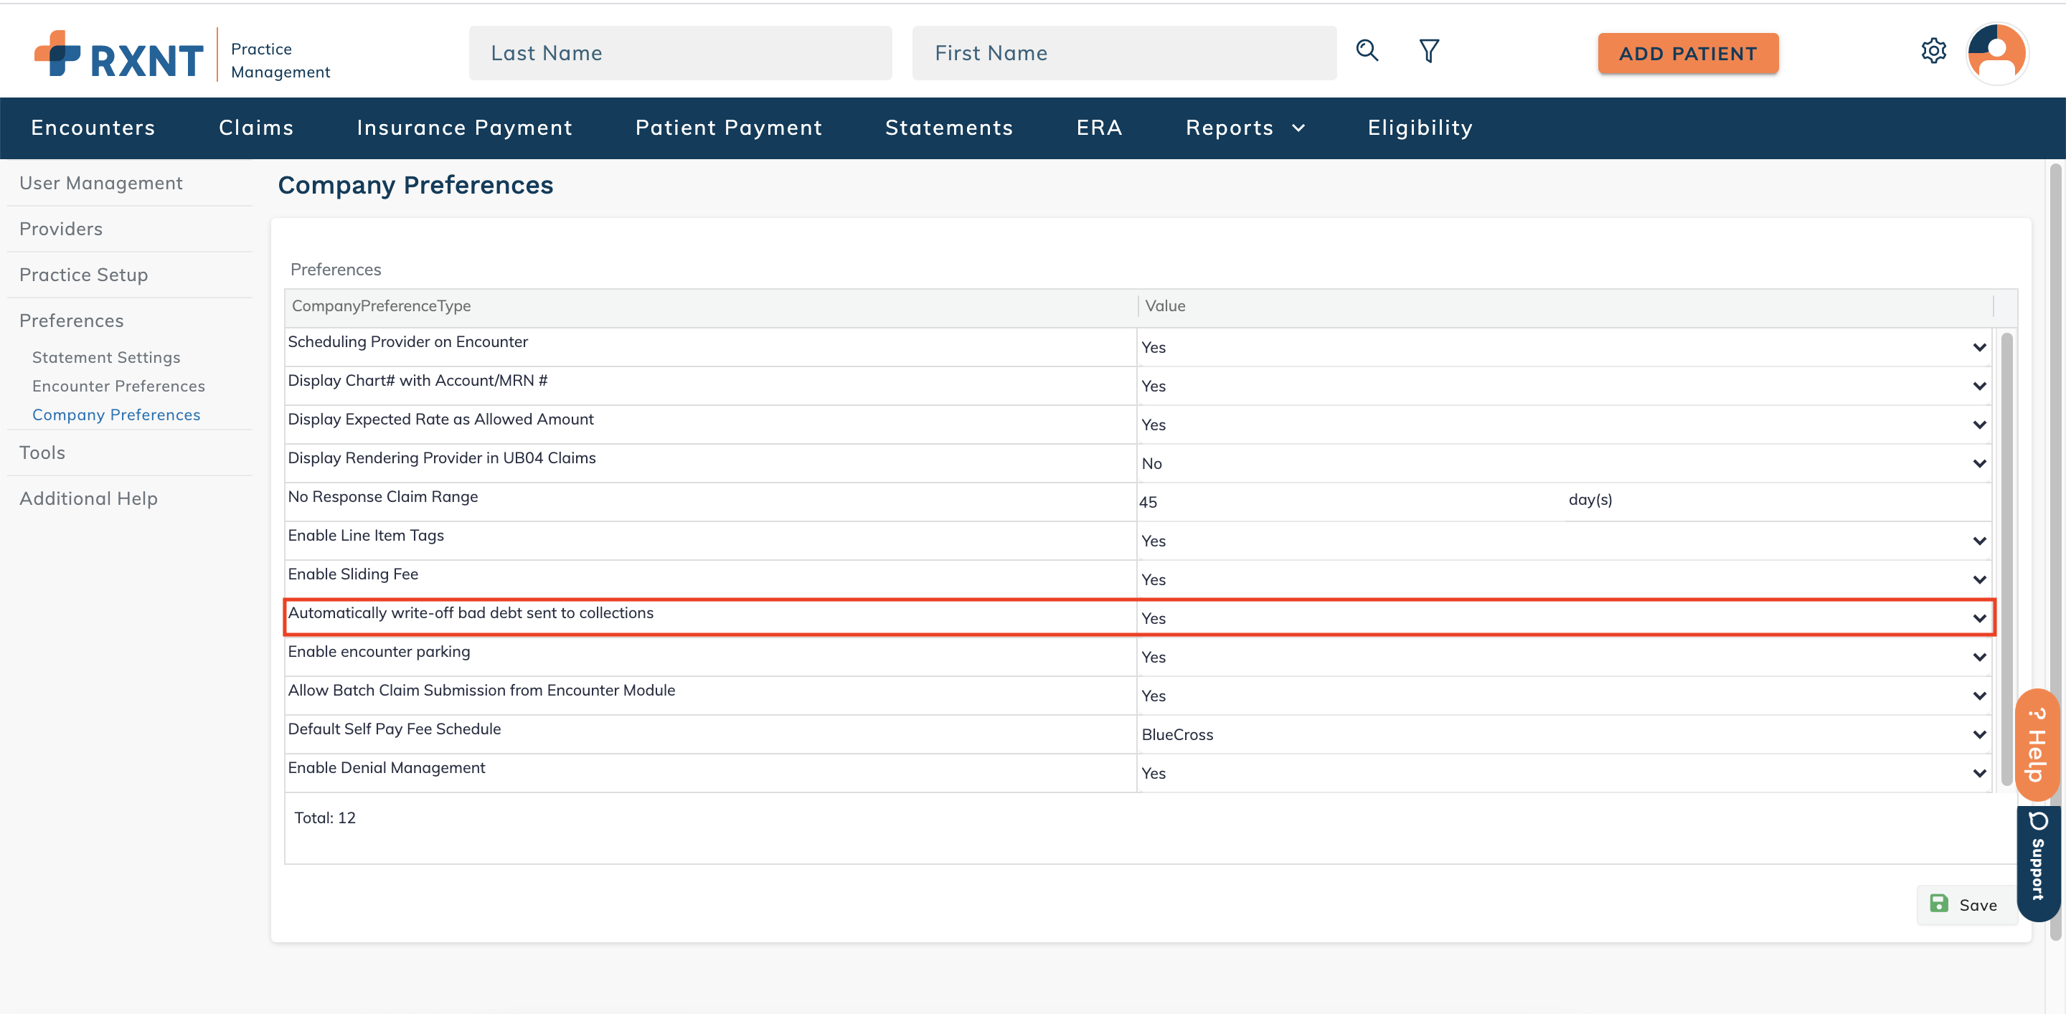Click the preferences table vertical scrollbar
This screenshot has height=1014, width=2066.
(x=2006, y=559)
